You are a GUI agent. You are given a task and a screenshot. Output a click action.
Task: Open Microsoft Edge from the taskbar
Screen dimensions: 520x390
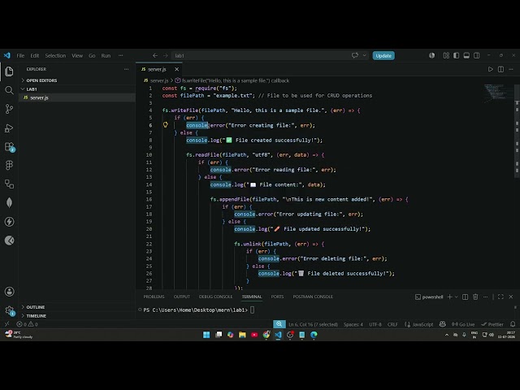point(314,335)
